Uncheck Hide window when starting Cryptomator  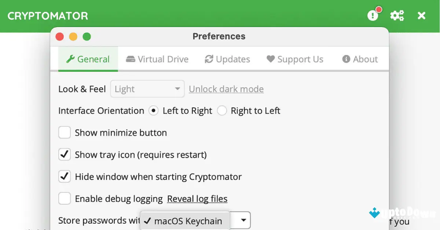click(65, 176)
